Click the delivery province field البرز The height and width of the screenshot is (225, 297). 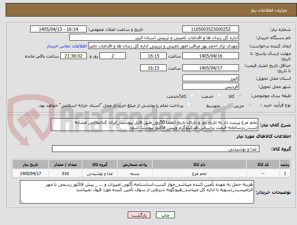[210, 78]
